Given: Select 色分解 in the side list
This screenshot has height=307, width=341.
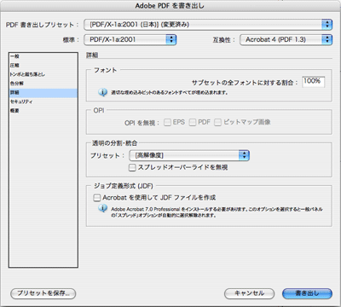Looking at the screenshot, I should click(x=43, y=84).
